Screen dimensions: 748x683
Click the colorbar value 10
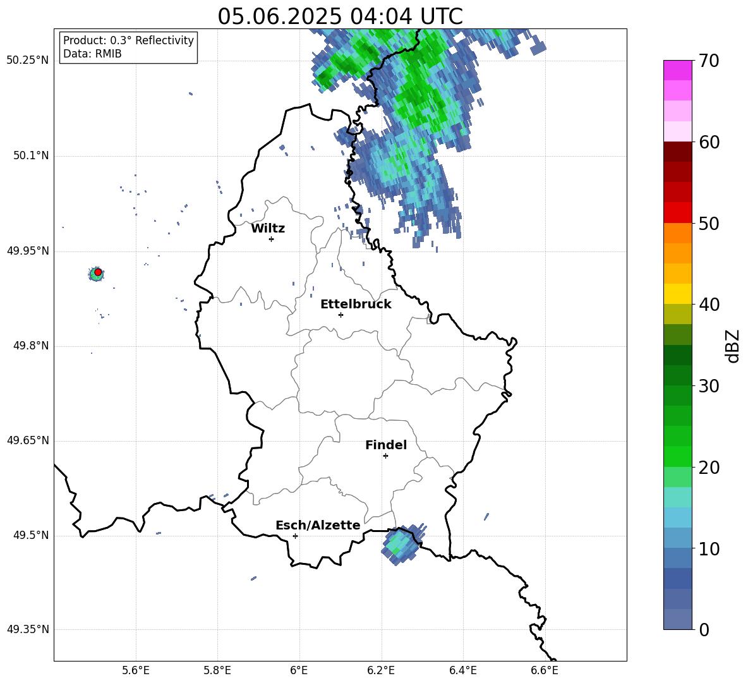[709, 549]
